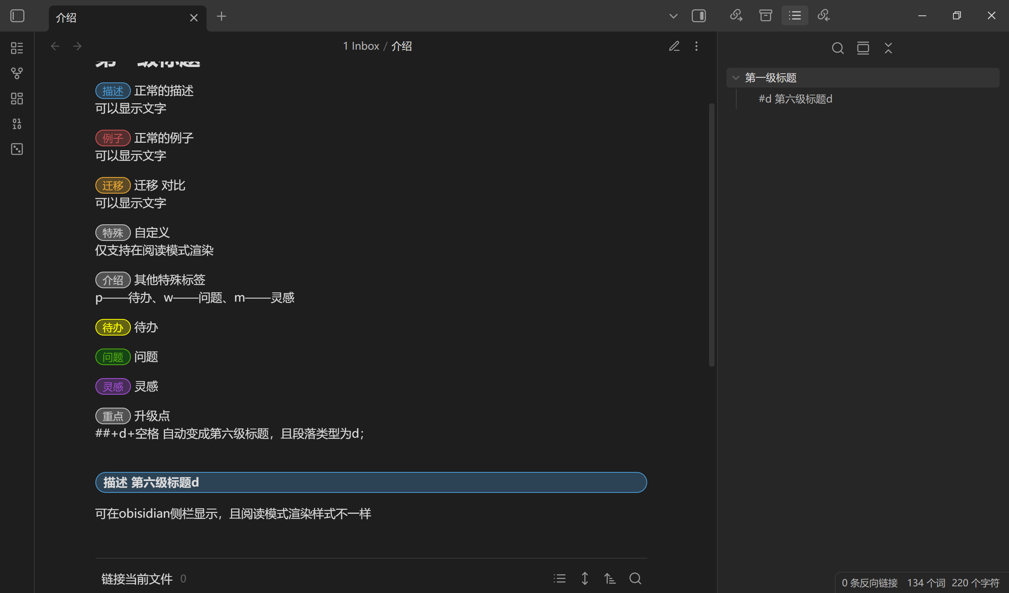The width and height of the screenshot is (1009, 593).
Task: Toggle the right sidebar
Action: [699, 16]
